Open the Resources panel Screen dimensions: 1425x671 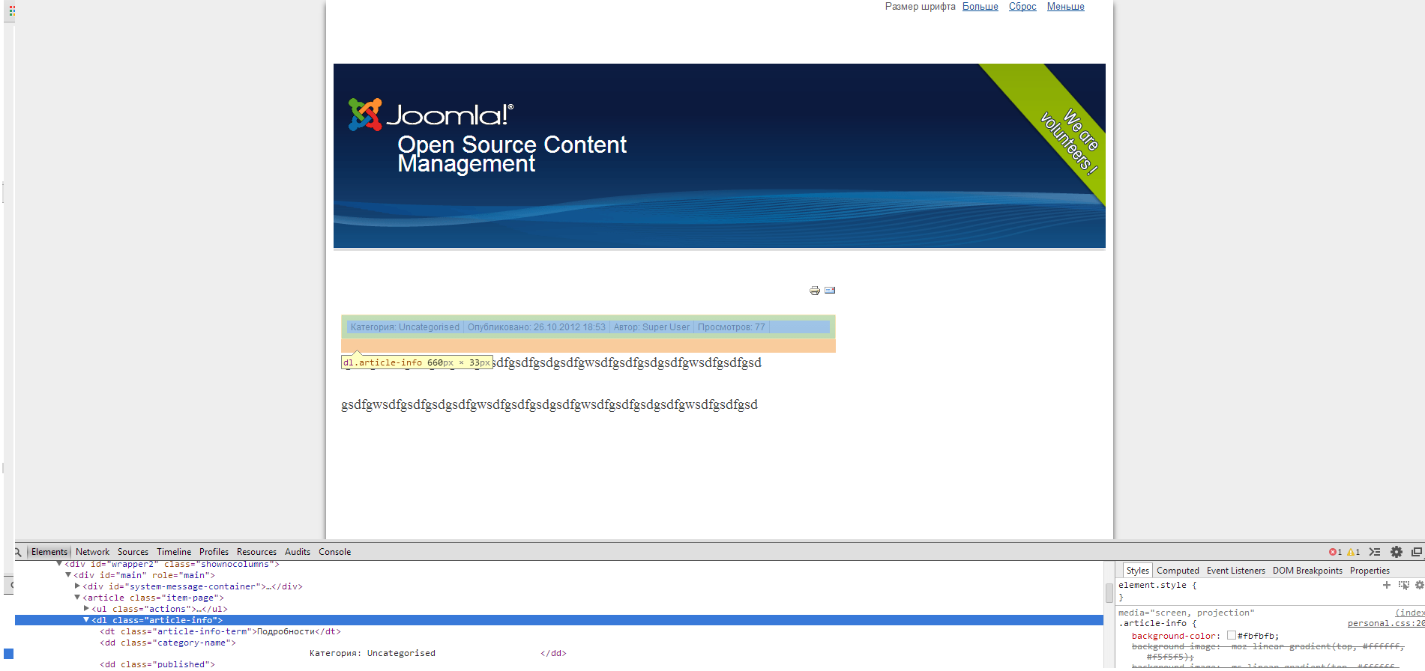coord(256,552)
